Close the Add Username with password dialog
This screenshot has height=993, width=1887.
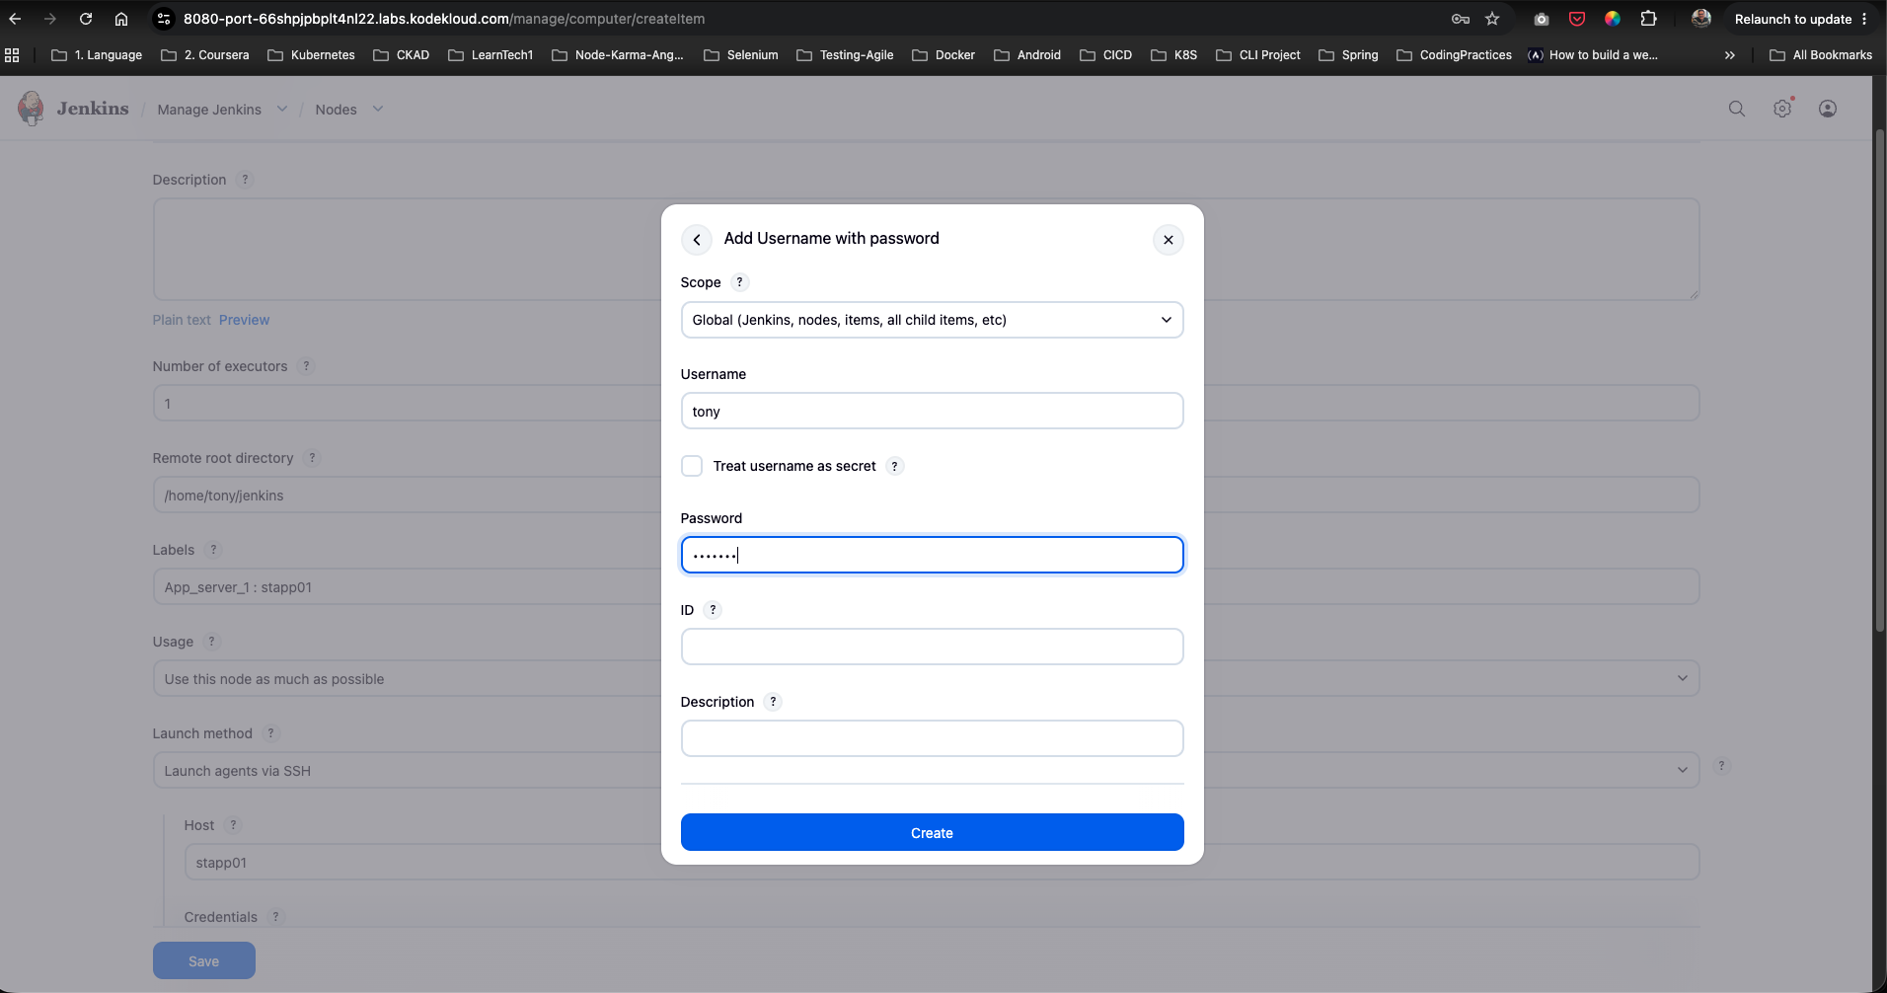[x=1169, y=240]
